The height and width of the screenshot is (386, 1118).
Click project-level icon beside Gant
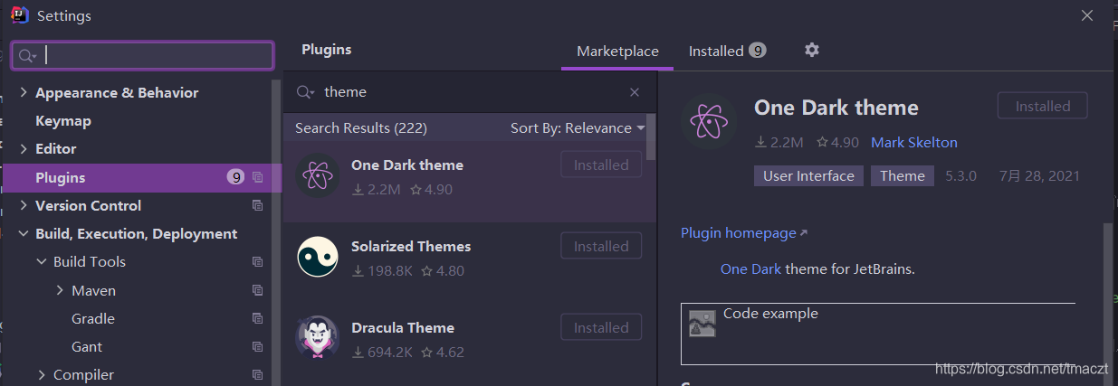point(258,346)
